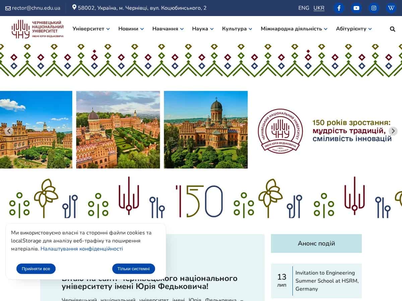Click the search magnifier icon
The image size is (402, 301).
click(393, 29)
